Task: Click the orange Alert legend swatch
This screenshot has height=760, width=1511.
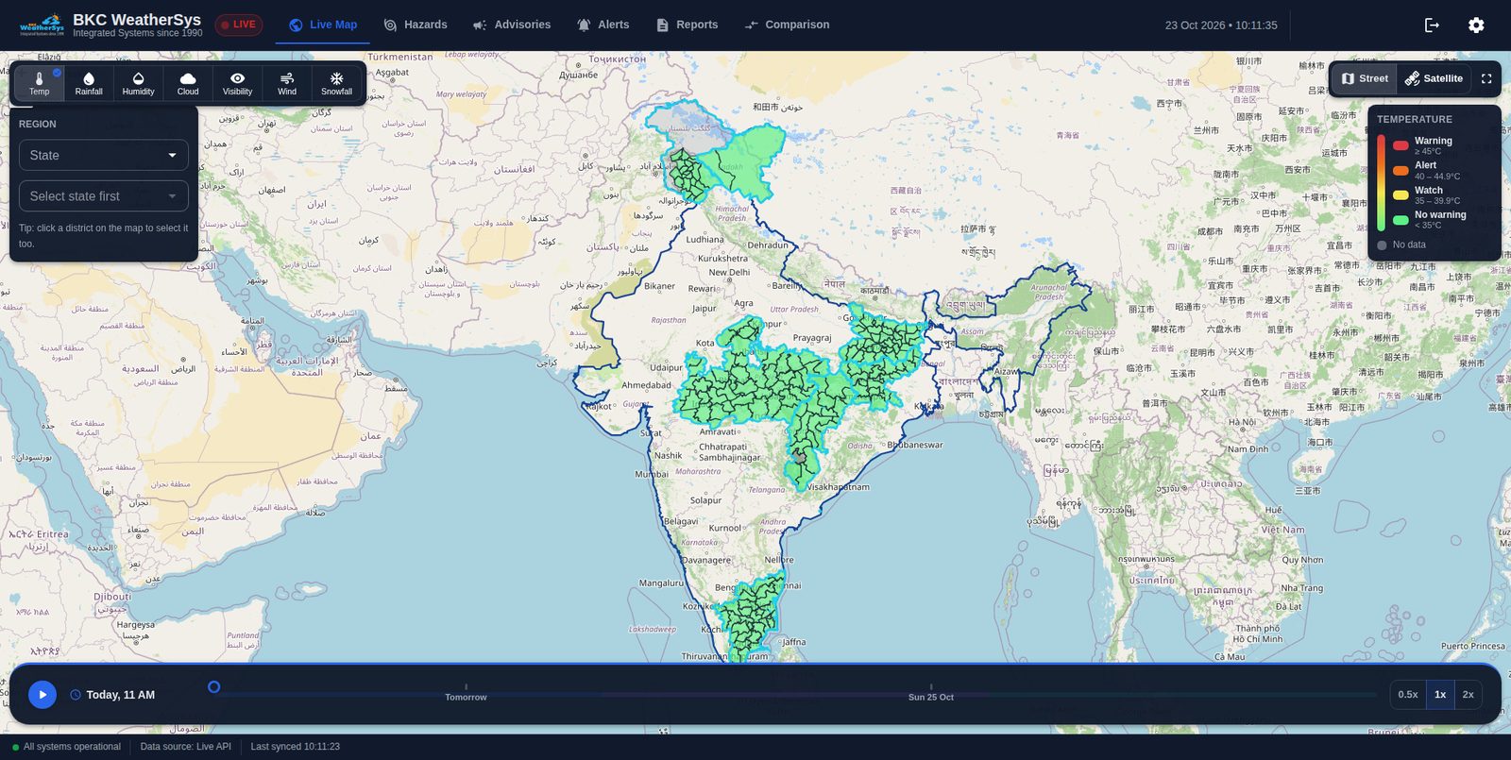Action: tap(1401, 170)
